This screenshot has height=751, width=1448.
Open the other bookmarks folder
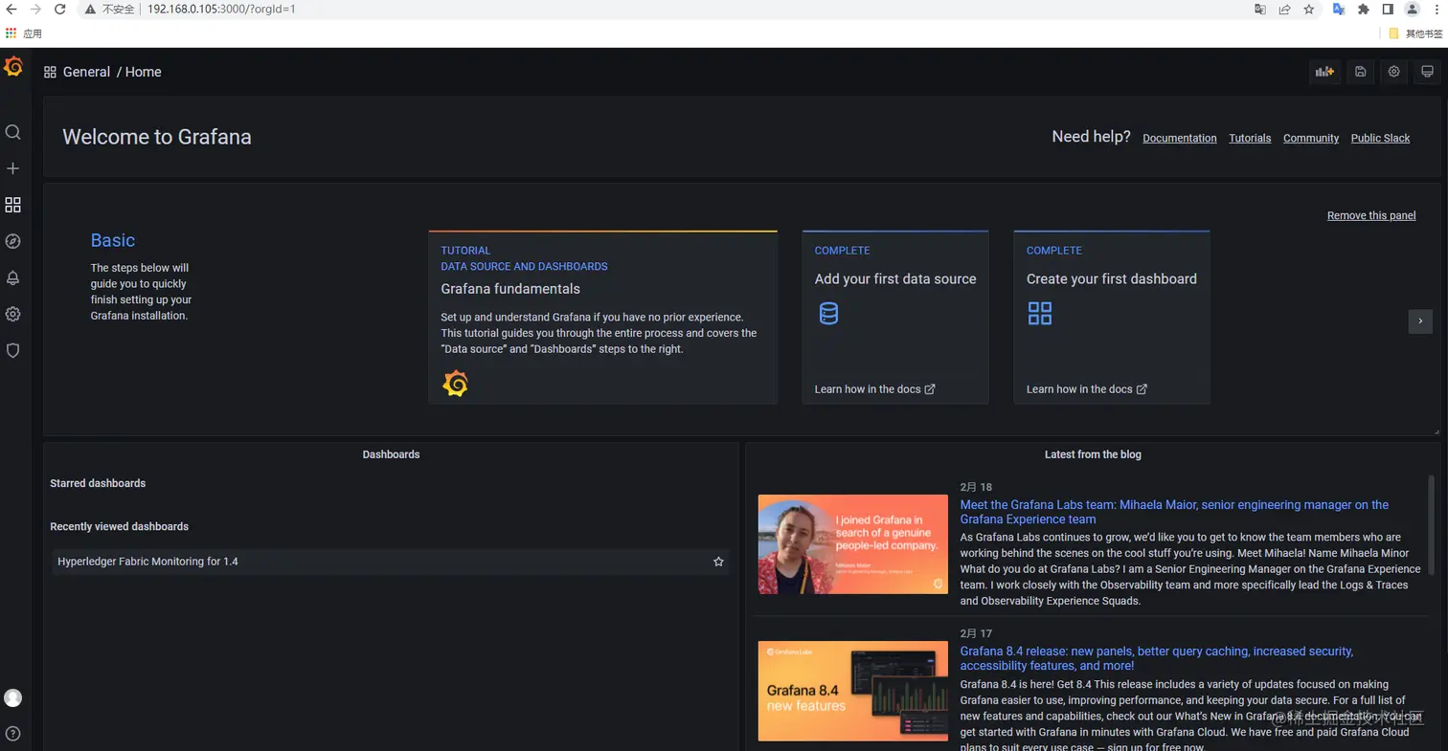click(x=1416, y=33)
